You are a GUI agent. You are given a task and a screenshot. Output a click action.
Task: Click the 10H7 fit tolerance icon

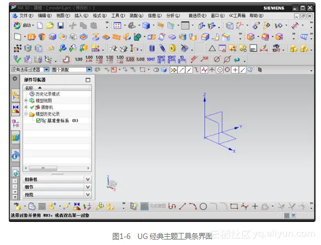coord(151,59)
